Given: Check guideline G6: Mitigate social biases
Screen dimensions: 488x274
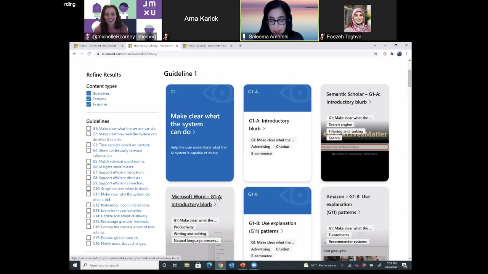Looking at the screenshot, I should coord(88,167).
